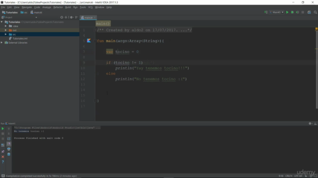Viewport: 318px width, 178px height.
Task: Open the Refactor menu
Action: point(58,7)
